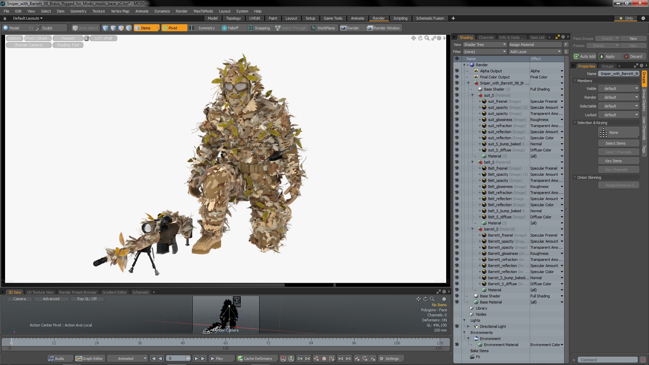Open the Render Preset Browser tab

(x=78, y=292)
